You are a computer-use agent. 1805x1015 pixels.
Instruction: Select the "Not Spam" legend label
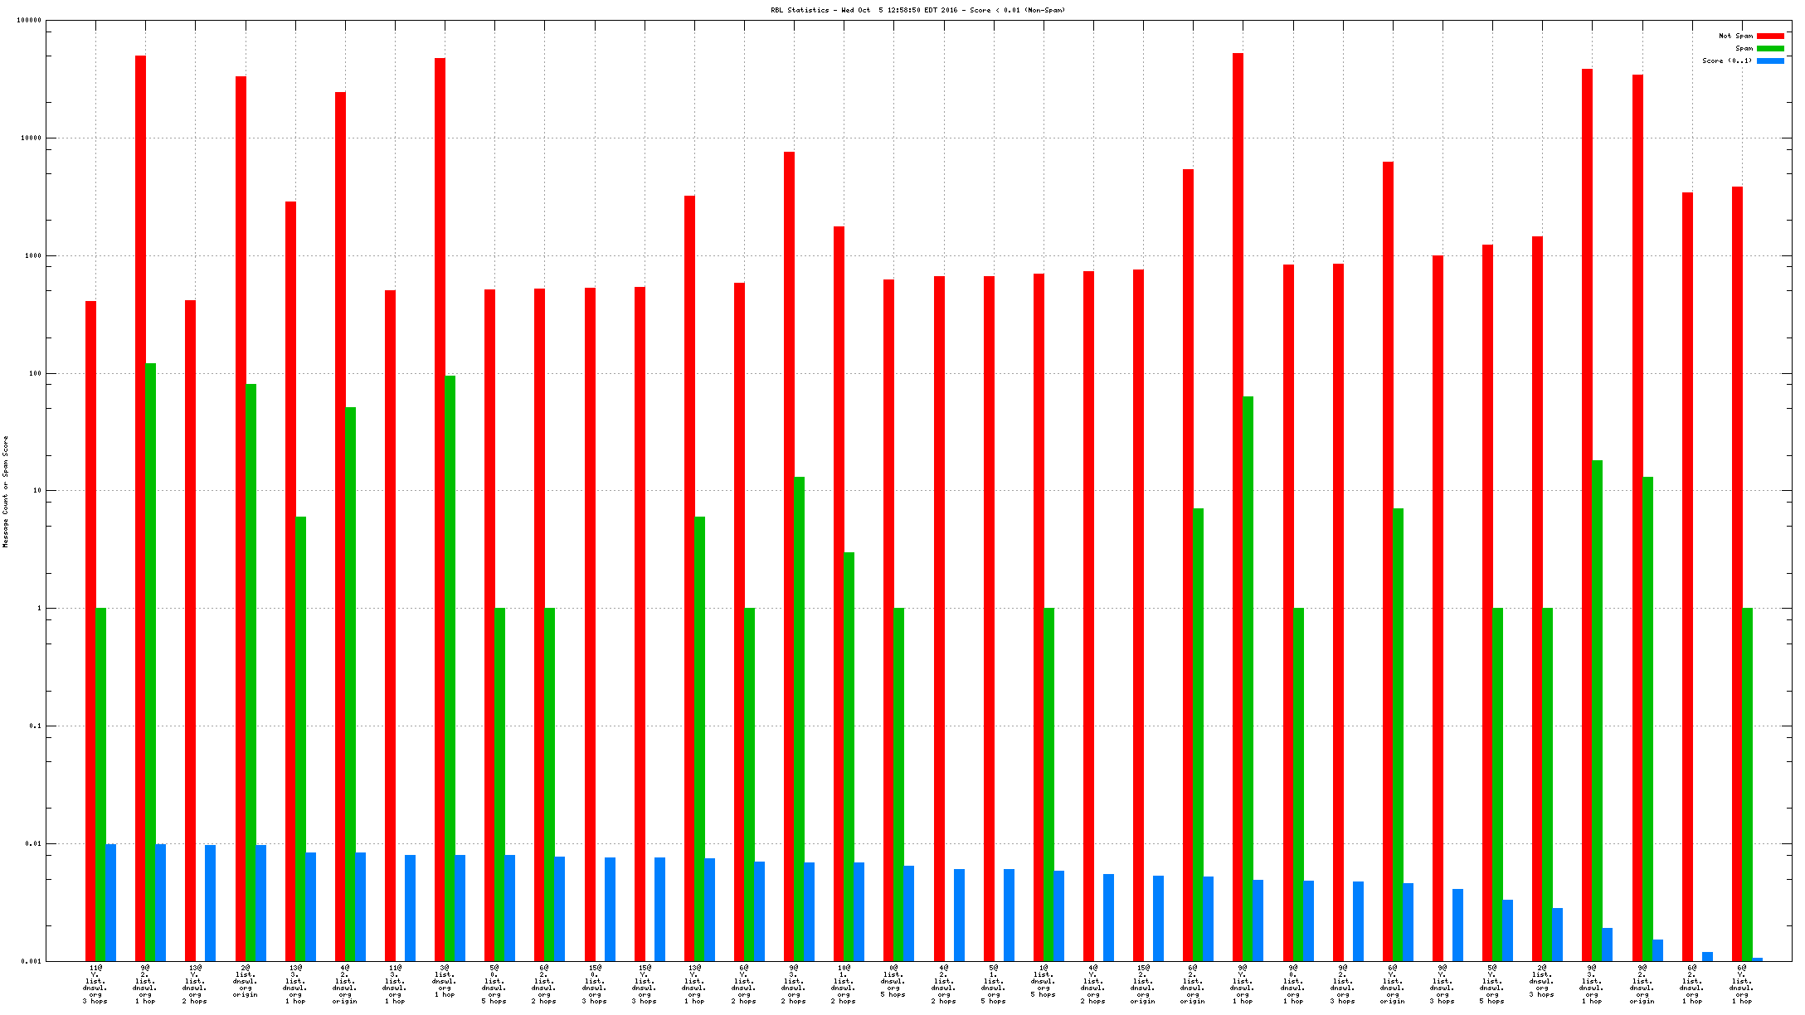pos(1735,36)
